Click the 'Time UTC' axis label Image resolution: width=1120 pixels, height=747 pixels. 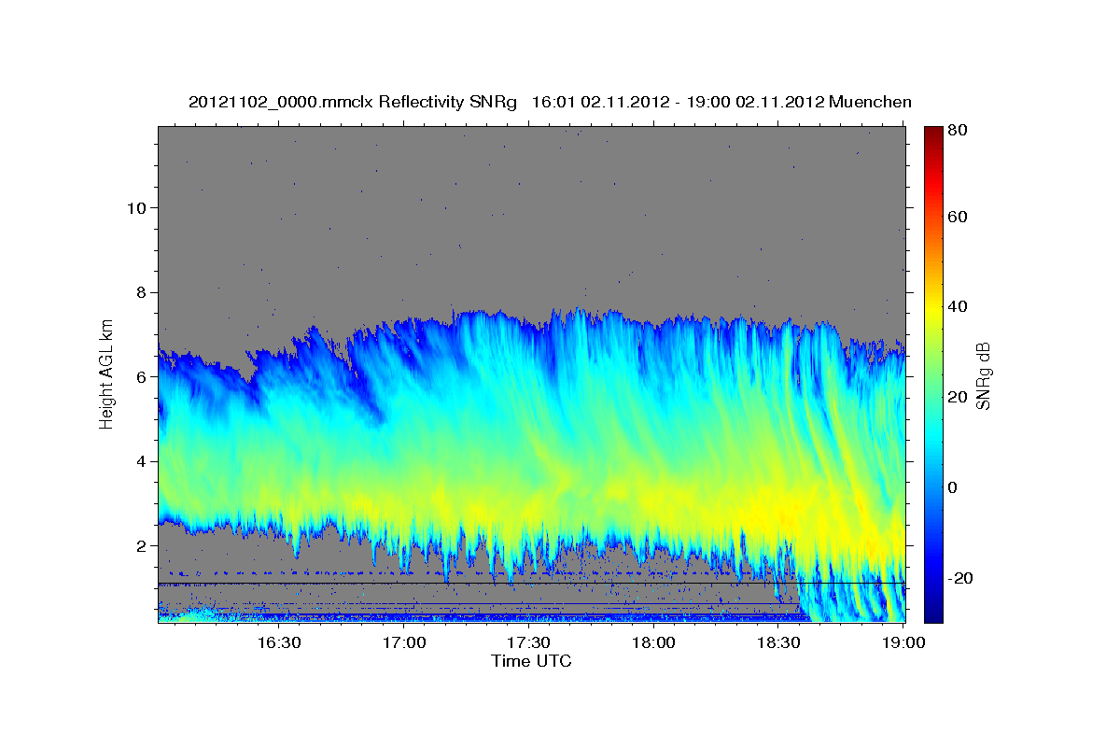[531, 661]
